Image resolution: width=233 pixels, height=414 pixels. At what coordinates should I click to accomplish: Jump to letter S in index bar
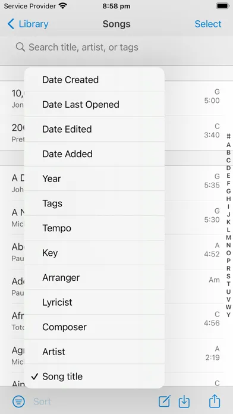[228, 276]
